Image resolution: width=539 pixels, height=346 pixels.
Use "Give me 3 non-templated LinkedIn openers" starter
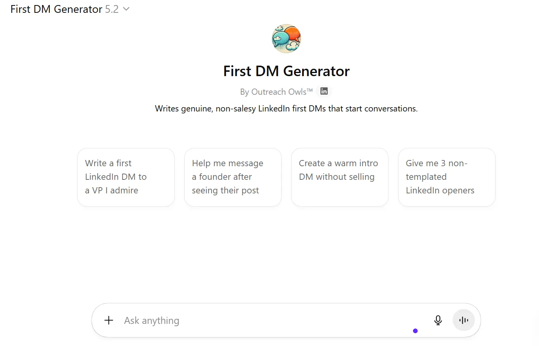coord(446,177)
